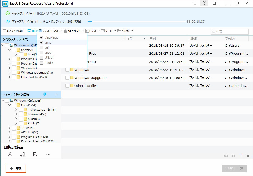Click Windows10Upgrade folder icon in file list
Screen dimensions: 253x176
click(72, 78)
